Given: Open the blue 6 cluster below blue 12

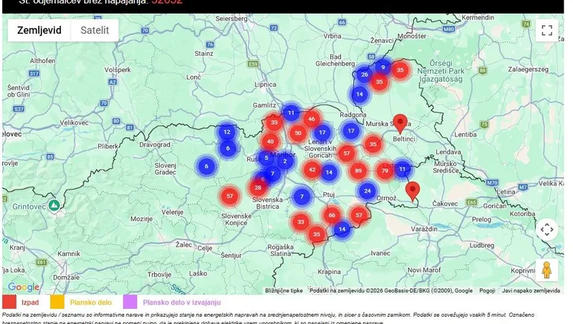Looking at the screenshot, I should (228, 148).
